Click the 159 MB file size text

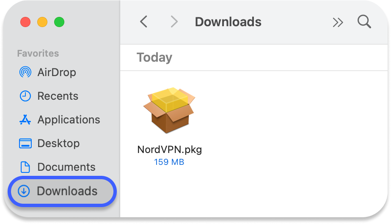[169, 162]
